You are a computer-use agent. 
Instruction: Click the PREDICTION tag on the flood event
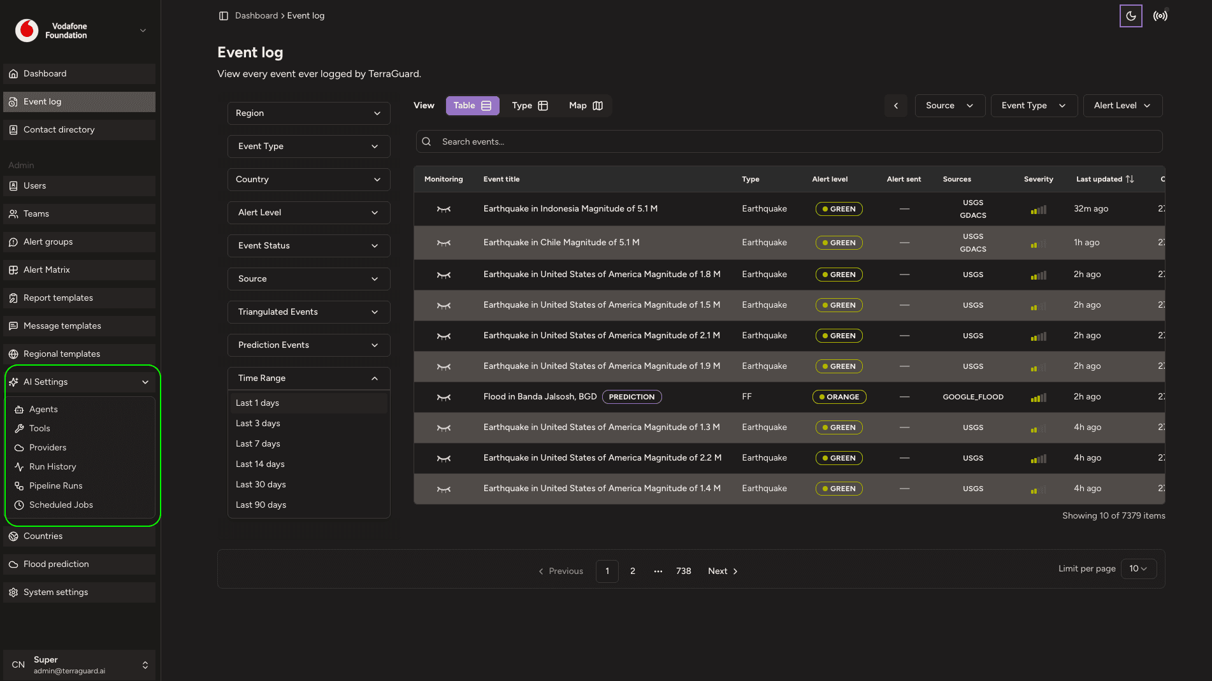[631, 397]
